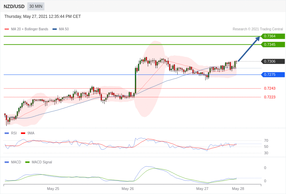Click the NZD/USD pair title

click(x=14, y=6)
